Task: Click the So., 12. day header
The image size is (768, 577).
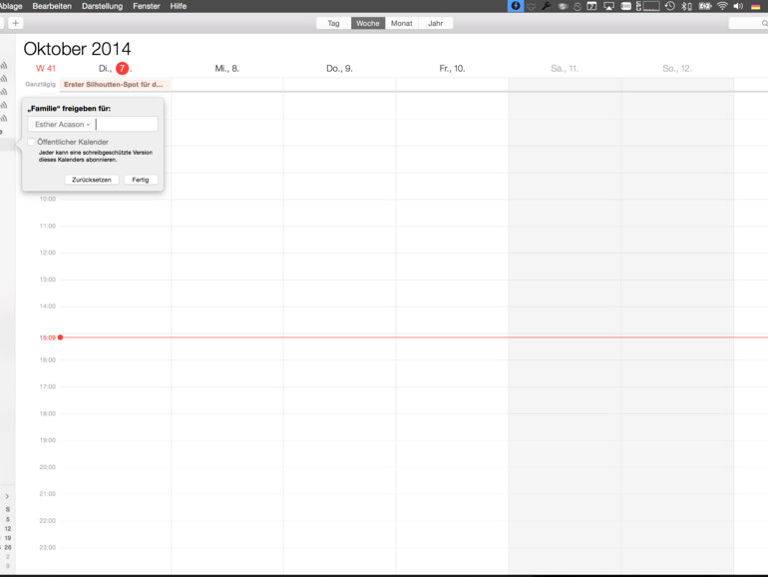Action: 677,69
